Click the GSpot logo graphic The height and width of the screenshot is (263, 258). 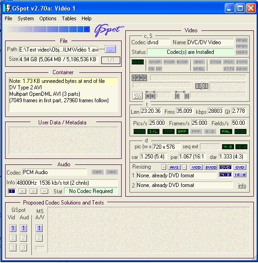point(109,30)
